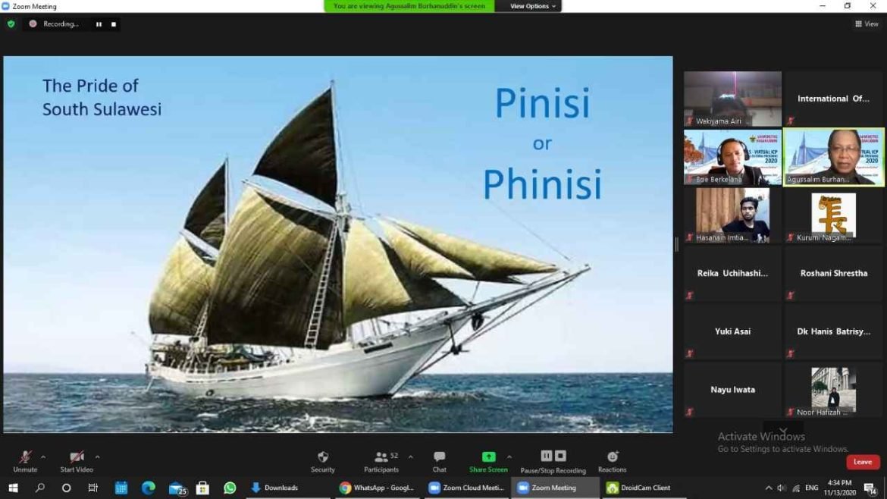The image size is (887, 499).
Task: Open the Participants panel
Action: click(381, 457)
